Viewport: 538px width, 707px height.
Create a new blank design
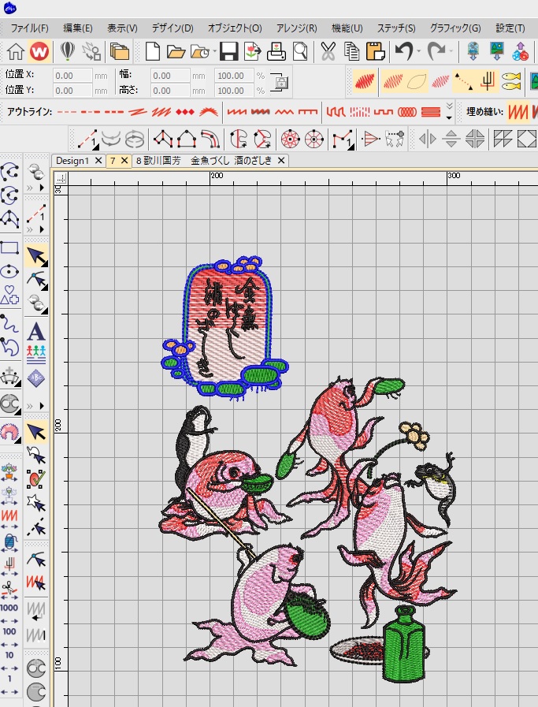[x=153, y=51]
